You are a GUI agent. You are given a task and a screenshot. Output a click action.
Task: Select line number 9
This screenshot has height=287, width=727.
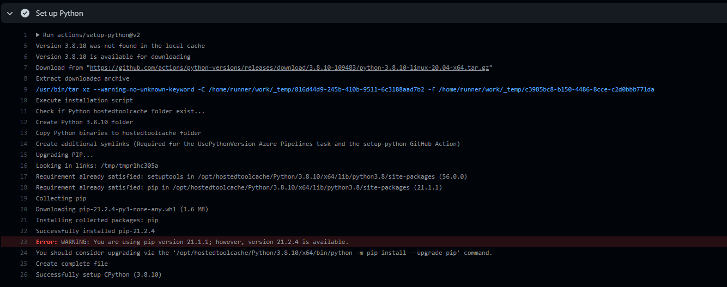point(25,89)
